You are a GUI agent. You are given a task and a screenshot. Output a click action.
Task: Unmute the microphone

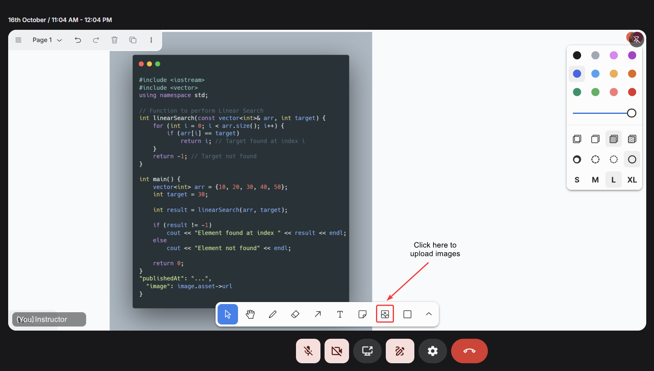(x=308, y=351)
